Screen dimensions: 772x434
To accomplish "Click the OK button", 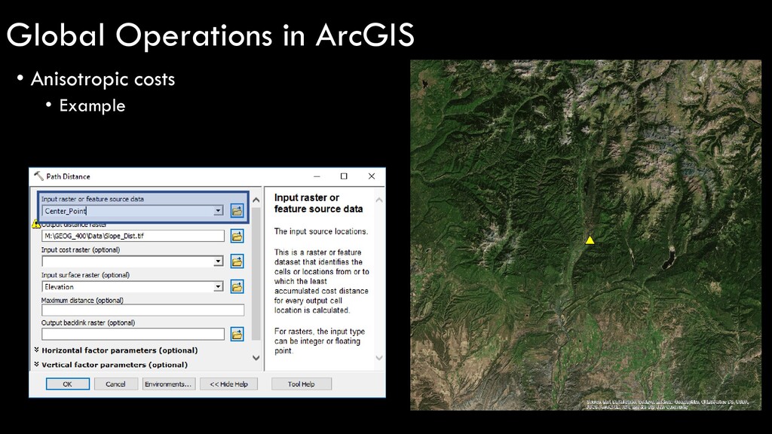I will (x=67, y=384).
